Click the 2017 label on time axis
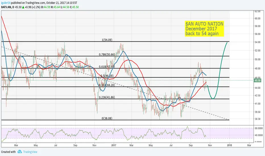The image size is (265, 156). pyautogui.click(x=114, y=145)
